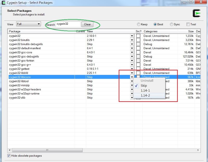This screenshot has width=208, height=162.
Task: Sort by the Size column header
Action: click(186, 31)
